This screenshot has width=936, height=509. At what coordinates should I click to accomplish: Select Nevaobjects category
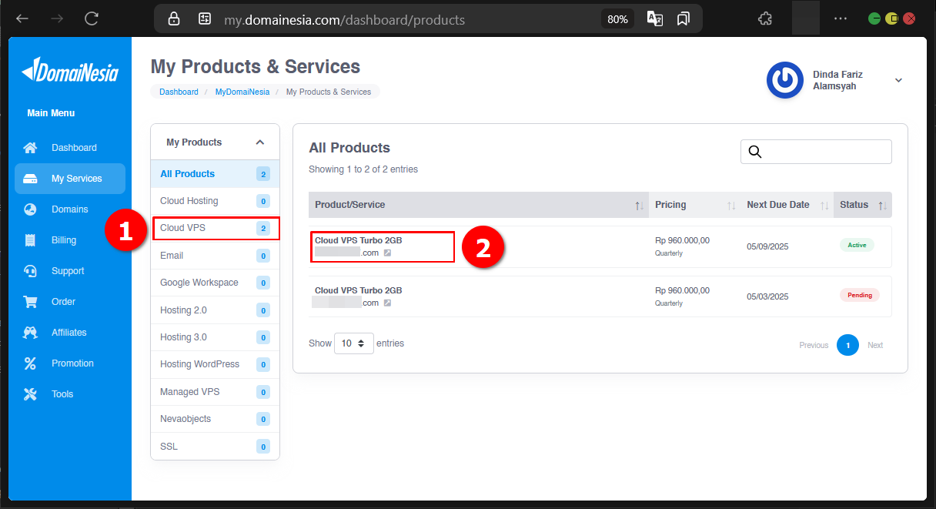click(216, 419)
